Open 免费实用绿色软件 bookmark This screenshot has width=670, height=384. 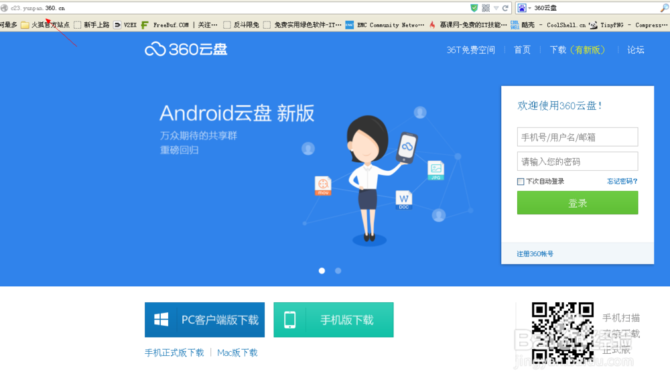coord(303,25)
